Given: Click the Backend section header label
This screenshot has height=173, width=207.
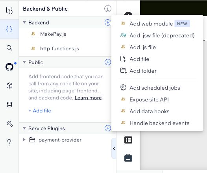Looking at the screenshot, I should tap(39, 22).
